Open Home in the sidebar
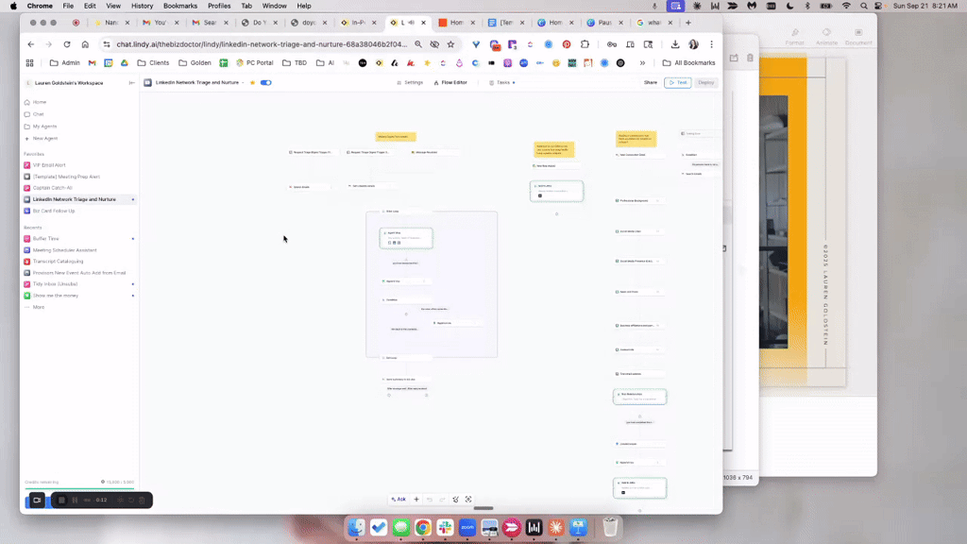 [x=40, y=102]
